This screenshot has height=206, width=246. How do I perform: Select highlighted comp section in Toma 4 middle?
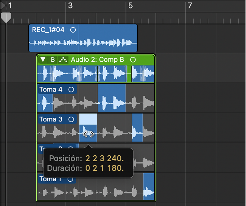point(111,98)
